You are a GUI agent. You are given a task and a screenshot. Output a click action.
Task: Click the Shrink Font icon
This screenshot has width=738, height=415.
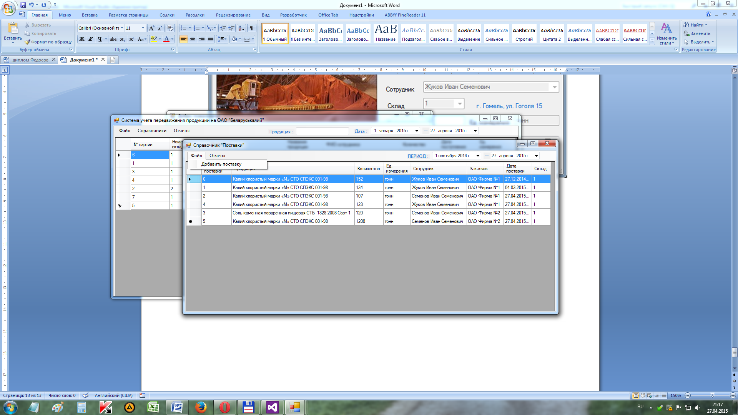click(160, 28)
